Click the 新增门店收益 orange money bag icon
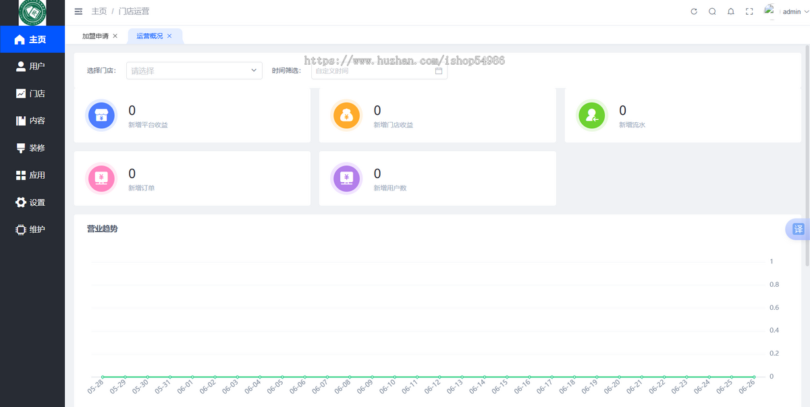This screenshot has height=407, width=810. pos(346,115)
